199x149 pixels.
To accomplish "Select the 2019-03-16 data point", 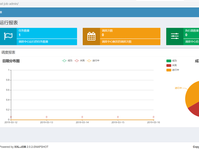I will pyautogui.click(x=154, y=120).
